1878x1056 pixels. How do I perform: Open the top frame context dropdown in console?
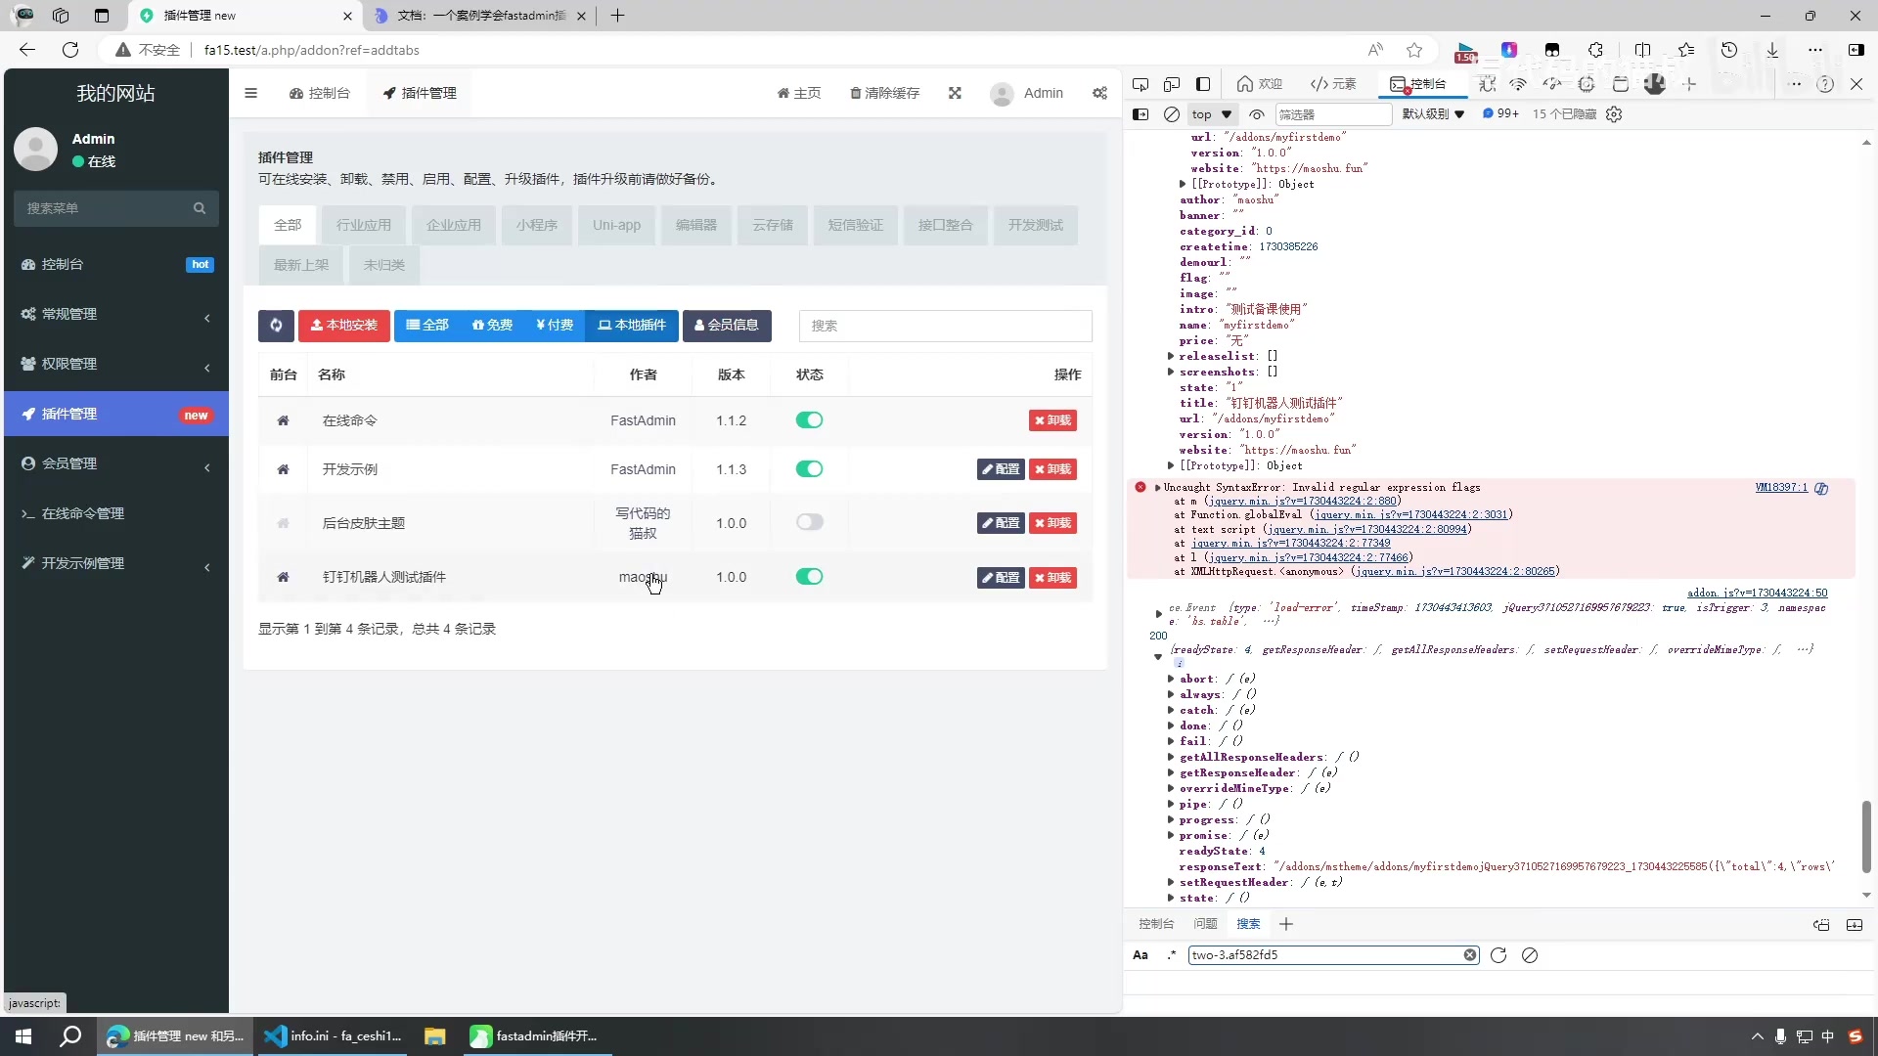[x=1210, y=114]
